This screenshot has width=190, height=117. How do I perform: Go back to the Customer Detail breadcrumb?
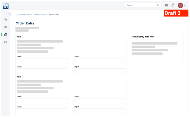40,15
